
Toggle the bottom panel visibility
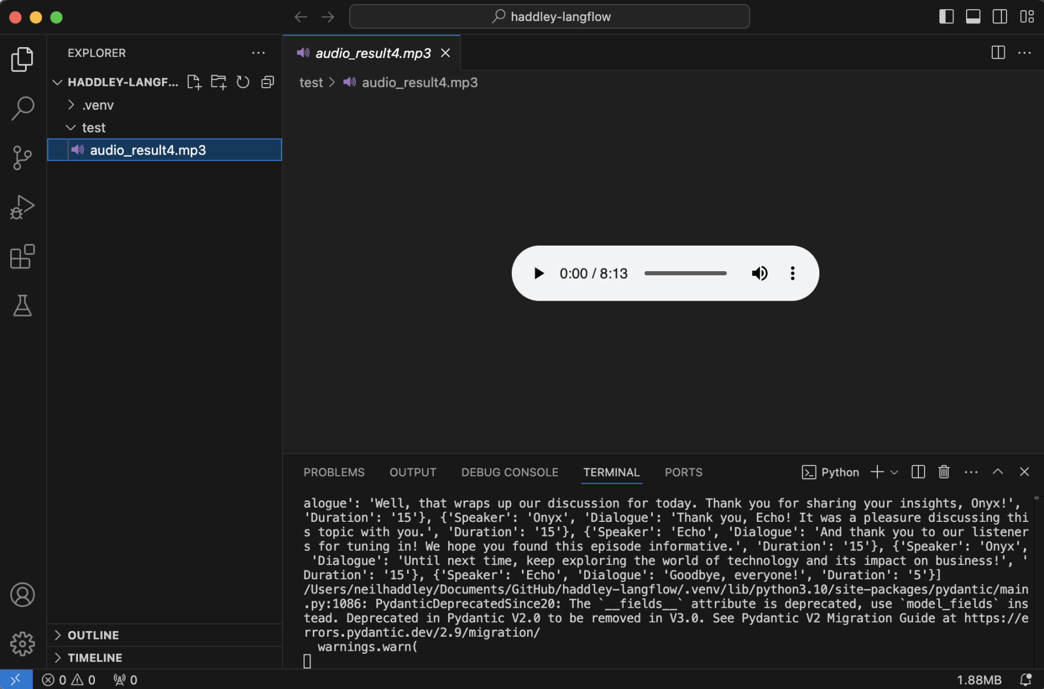(973, 17)
